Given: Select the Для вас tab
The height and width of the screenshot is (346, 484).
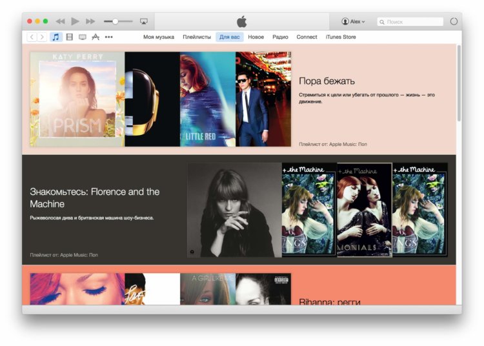Looking at the screenshot, I should pos(229,37).
